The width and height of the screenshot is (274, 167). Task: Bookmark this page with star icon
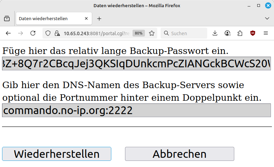pyautogui.click(x=152, y=33)
